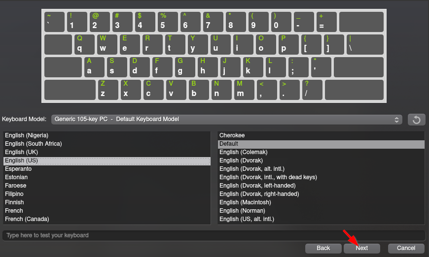429x257 pixels.
Task: Choose English (Dvorak, left-handed) variant
Action: [x=321, y=186]
